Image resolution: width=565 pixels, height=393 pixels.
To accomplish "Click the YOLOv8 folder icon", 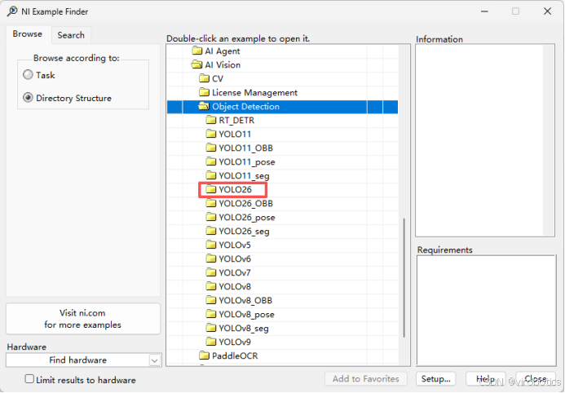I will (x=211, y=286).
